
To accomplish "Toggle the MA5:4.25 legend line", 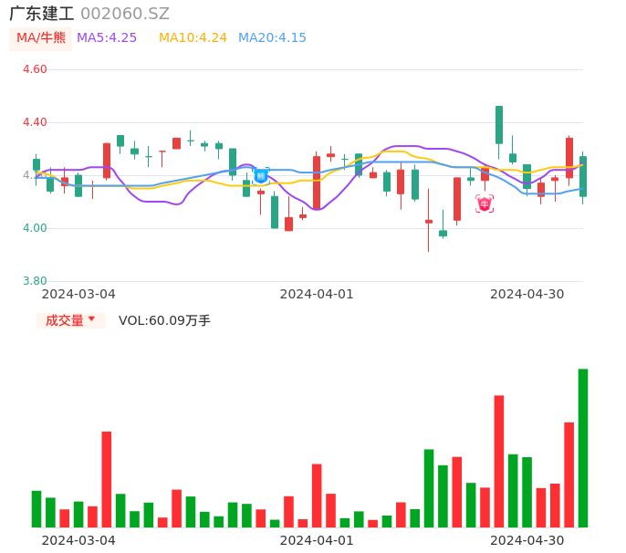I will (107, 38).
